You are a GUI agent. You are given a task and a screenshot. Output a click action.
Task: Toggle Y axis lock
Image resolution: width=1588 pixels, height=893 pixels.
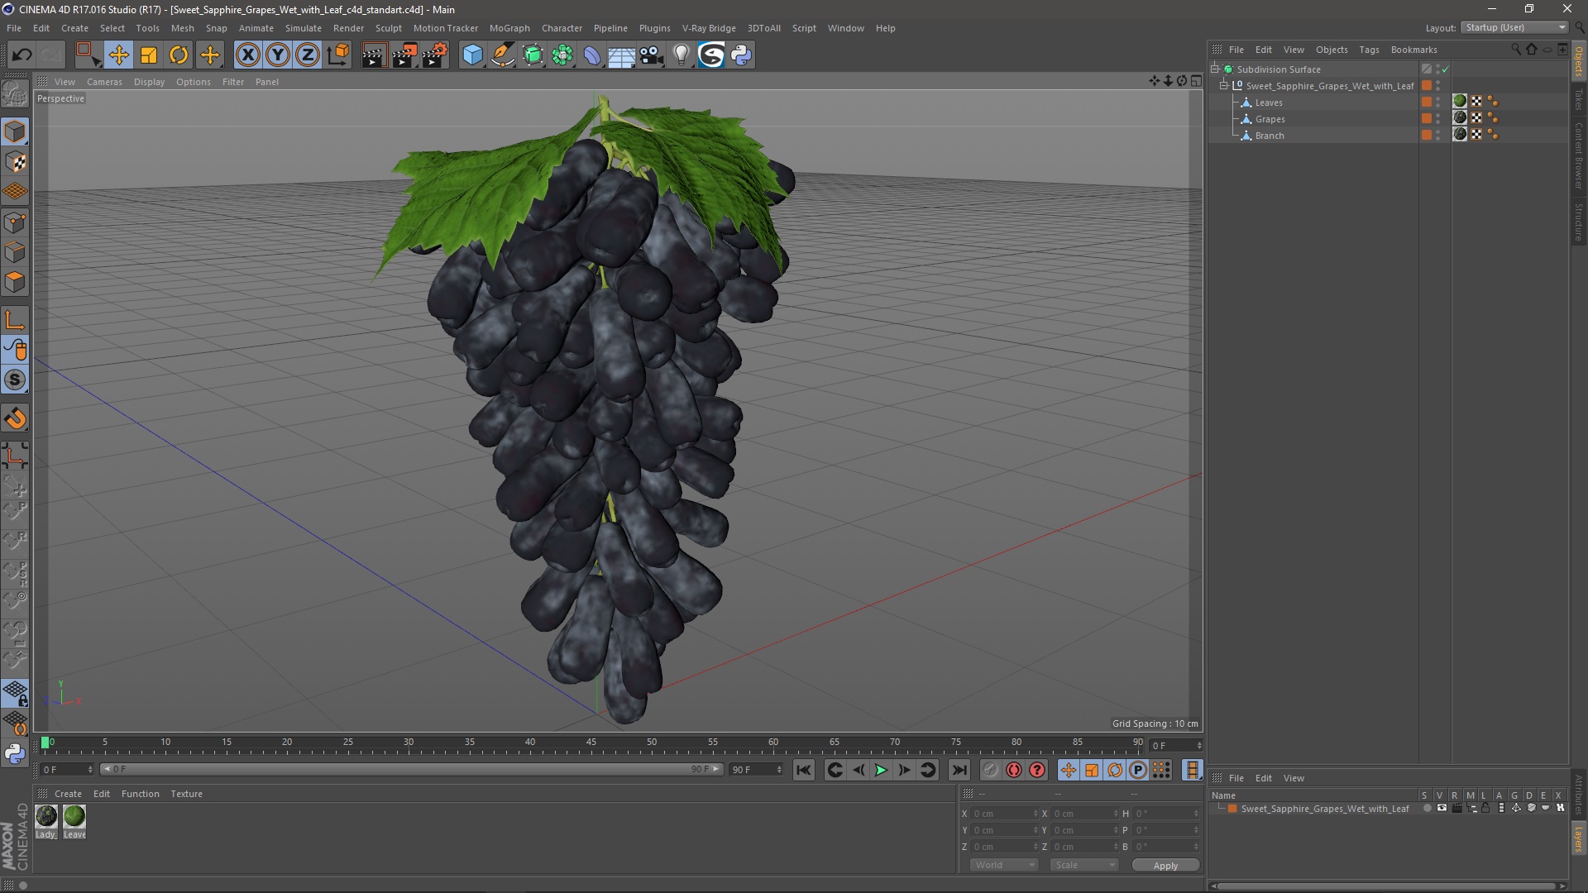pyautogui.click(x=278, y=55)
